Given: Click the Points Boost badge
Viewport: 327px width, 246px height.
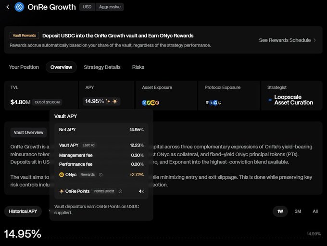Looking at the screenshot, I should pos(104,191).
